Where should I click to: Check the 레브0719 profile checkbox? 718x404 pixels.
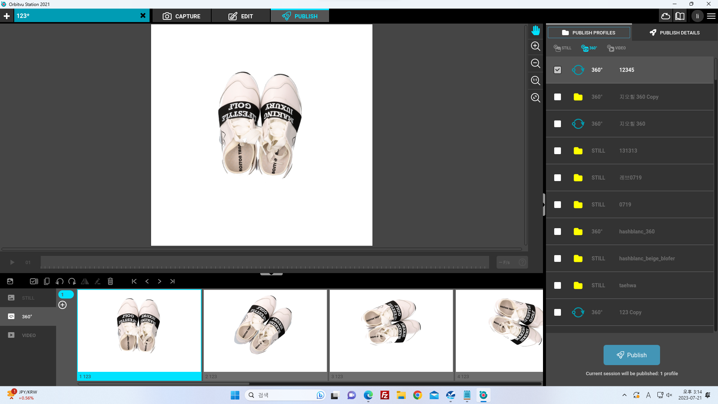[558, 178]
